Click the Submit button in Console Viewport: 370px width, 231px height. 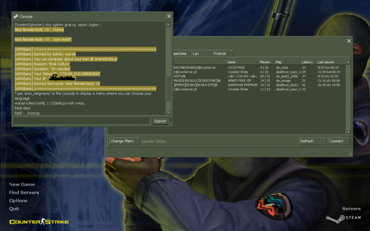coord(161,121)
